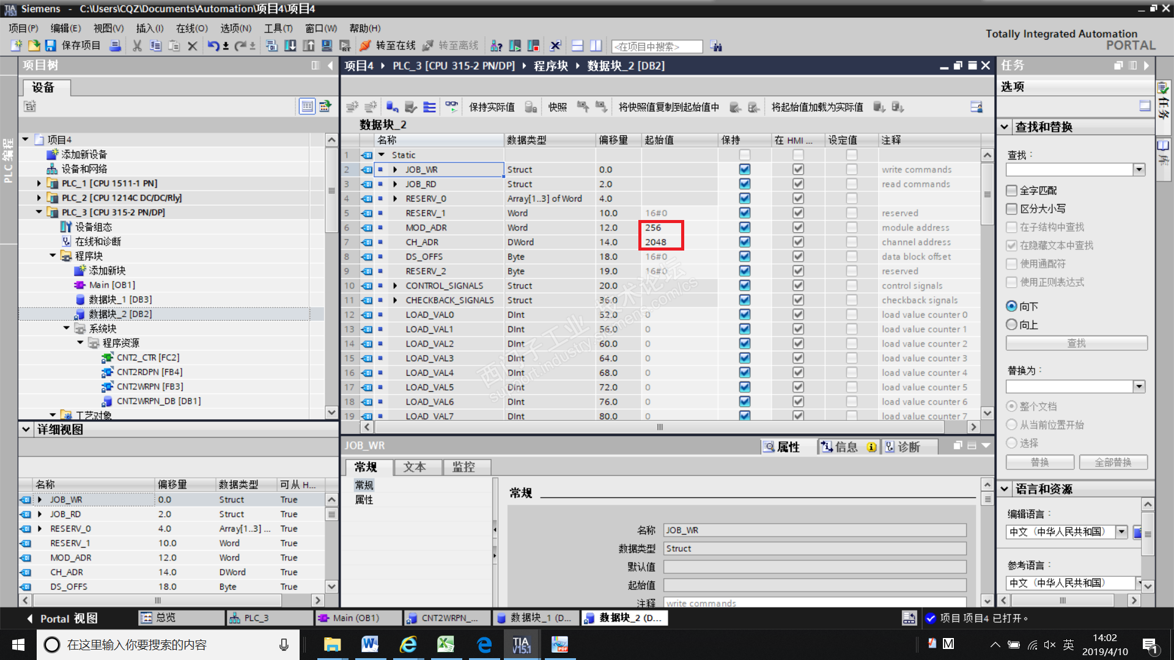Expand PLC_1 [CPU 1511-1 PN] tree node

39,183
